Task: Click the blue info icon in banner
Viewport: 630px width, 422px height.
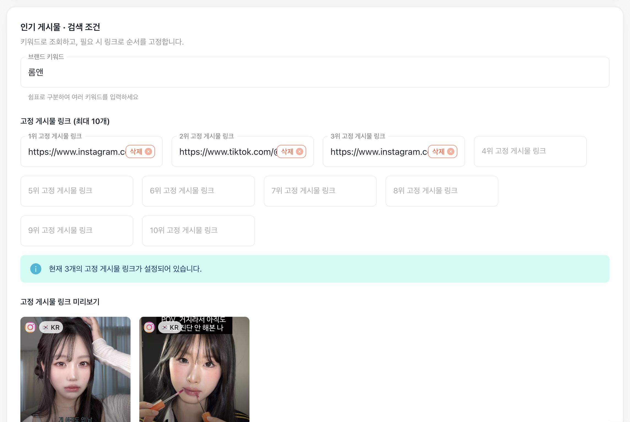Action: (x=36, y=269)
